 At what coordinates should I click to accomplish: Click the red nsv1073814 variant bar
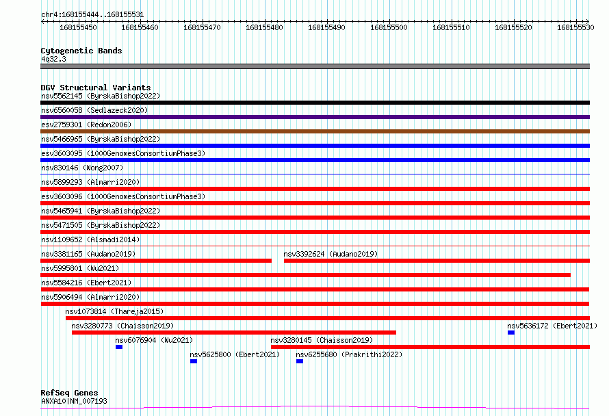pyautogui.click(x=328, y=318)
